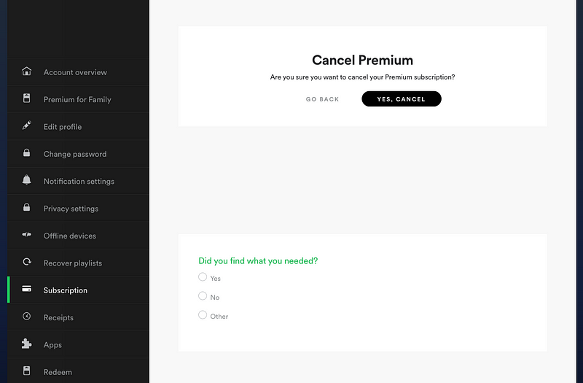Click the pencil icon for Edit profile
Image resolution: width=583 pixels, height=383 pixels.
(27, 126)
